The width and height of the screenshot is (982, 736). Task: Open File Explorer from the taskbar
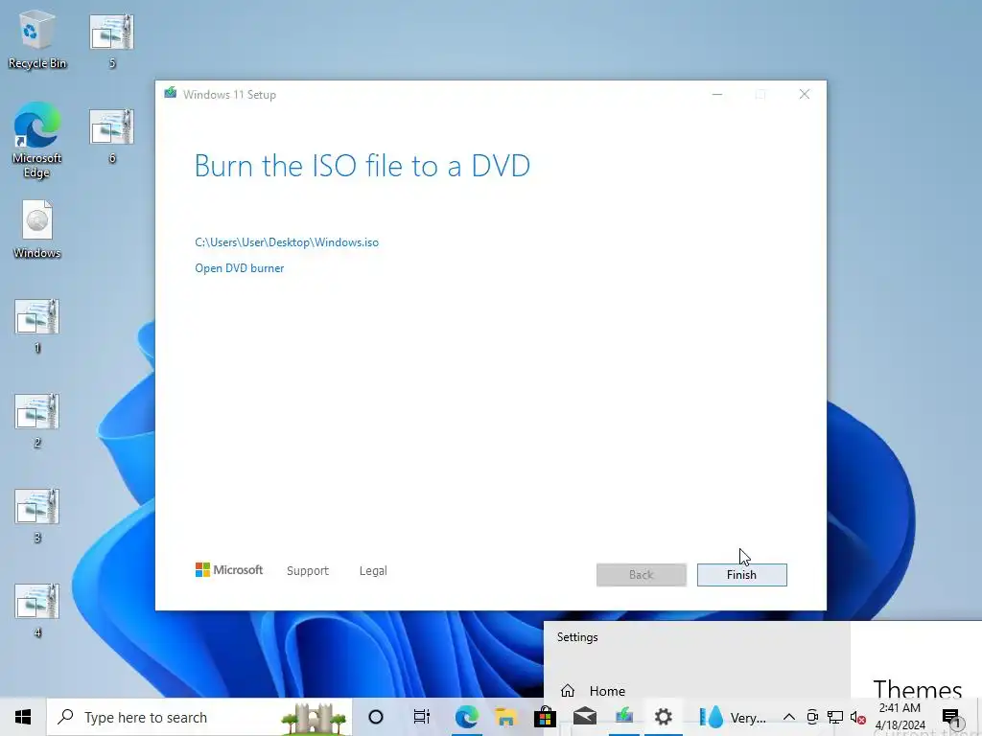pyautogui.click(x=506, y=717)
